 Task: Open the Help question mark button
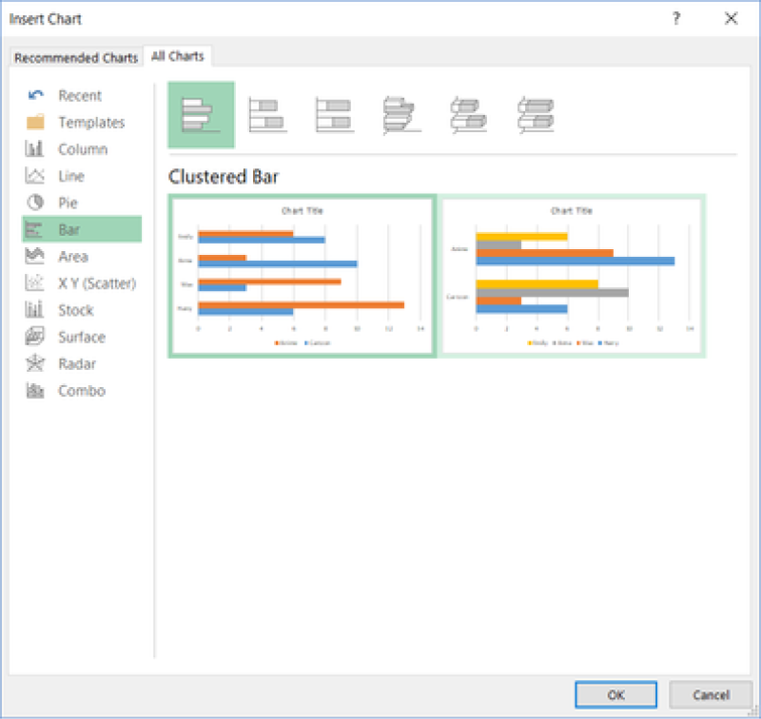676,18
